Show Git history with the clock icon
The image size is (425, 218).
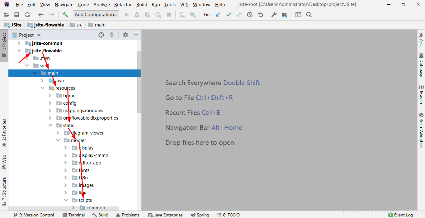[x=250, y=15]
